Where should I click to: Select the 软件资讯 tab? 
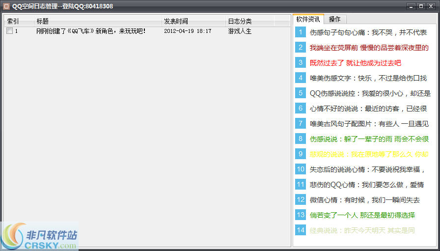point(308,19)
